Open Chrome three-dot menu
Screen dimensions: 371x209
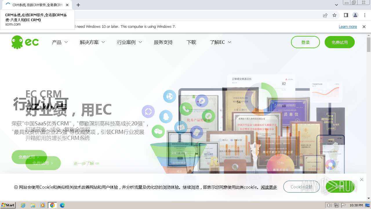click(365, 15)
